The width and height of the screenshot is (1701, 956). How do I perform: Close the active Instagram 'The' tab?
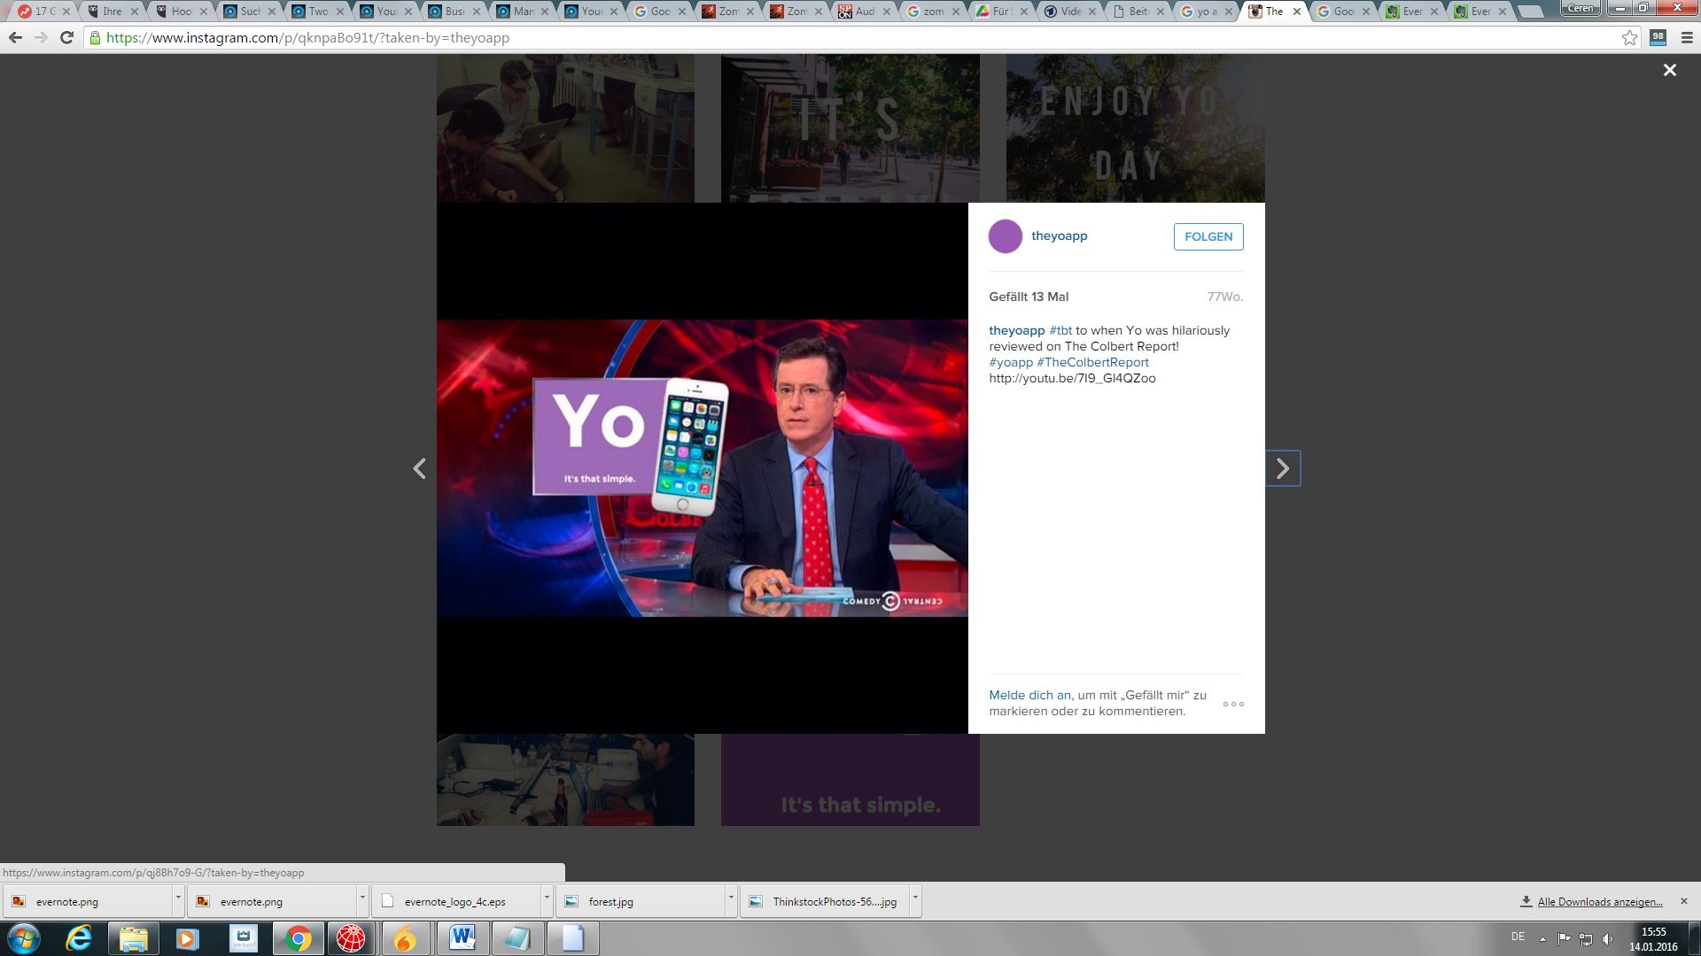pyautogui.click(x=1297, y=12)
